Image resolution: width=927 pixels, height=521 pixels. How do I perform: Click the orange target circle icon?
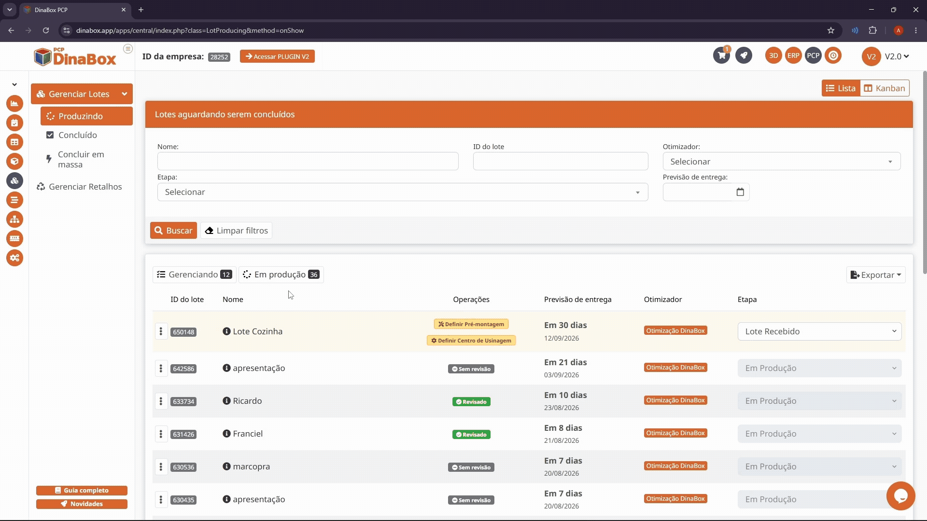point(833,55)
